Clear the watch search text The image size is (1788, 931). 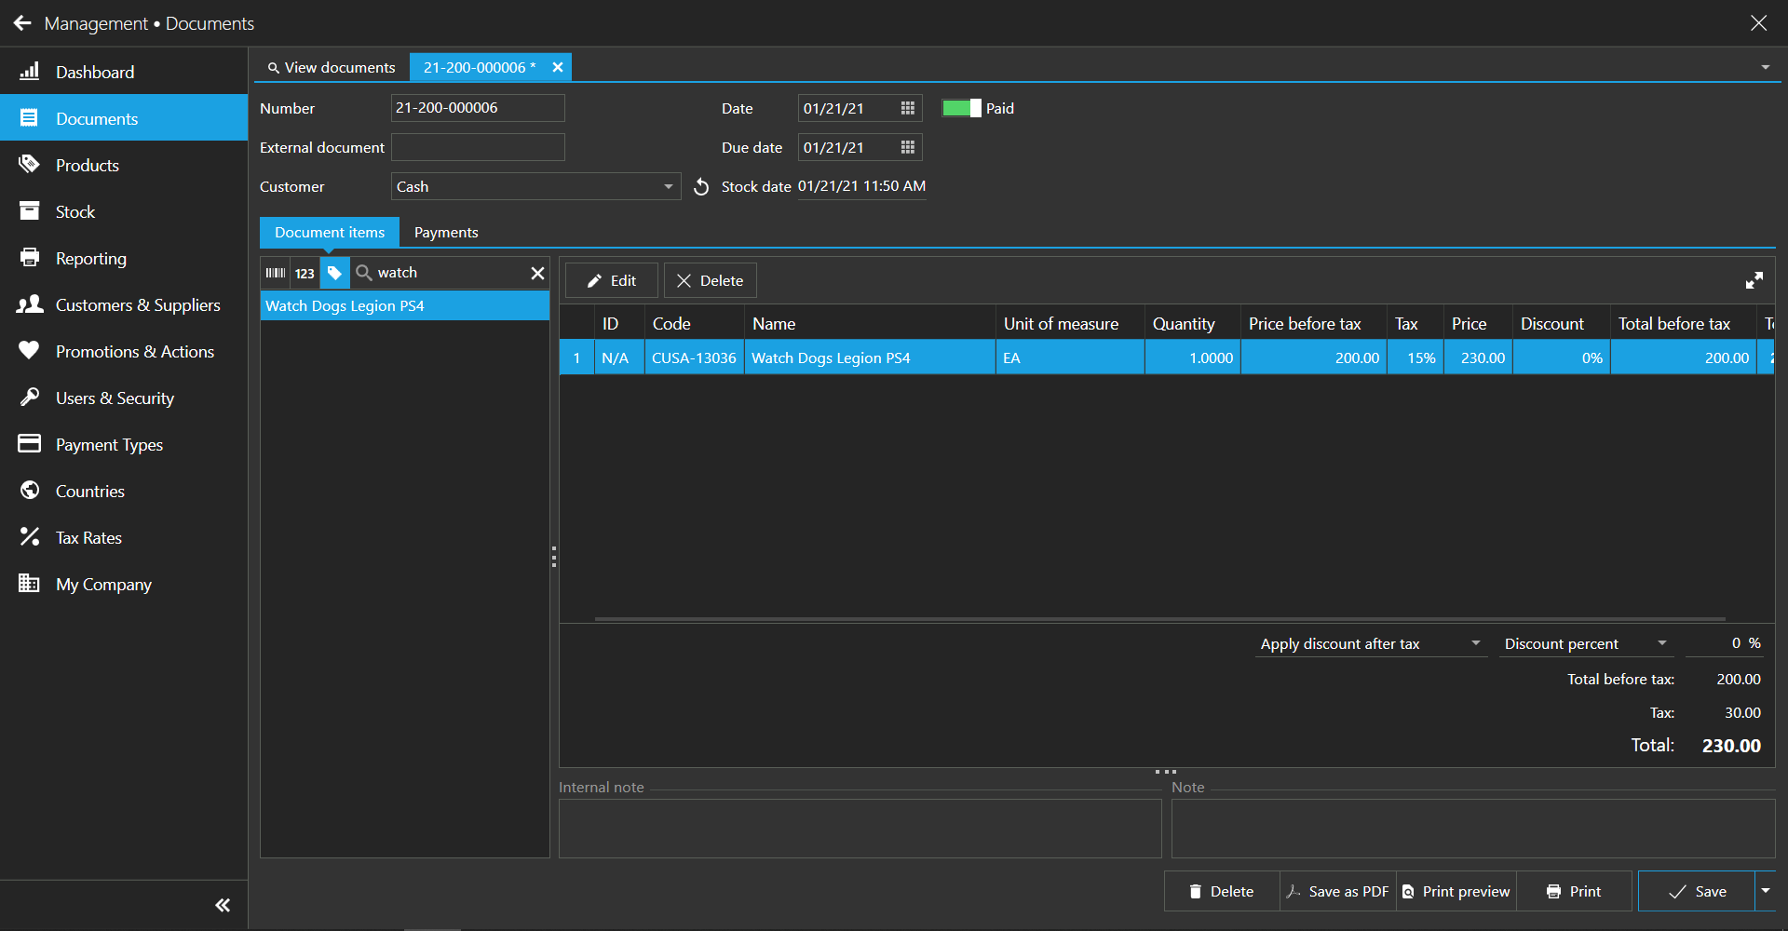click(537, 273)
